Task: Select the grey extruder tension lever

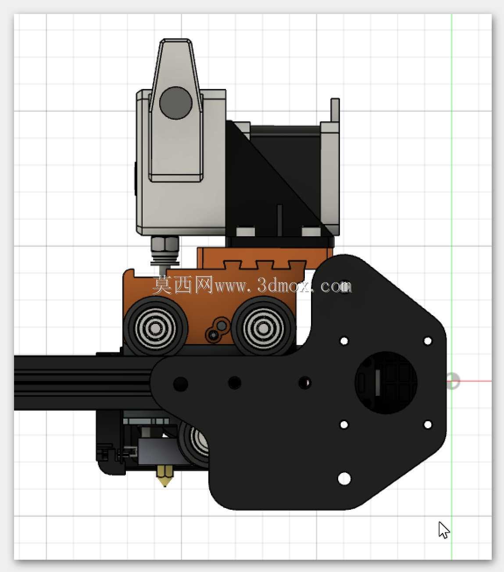Action: tap(175, 110)
